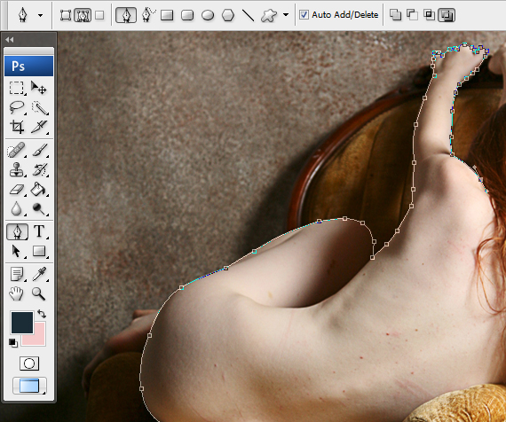Open the Pen tool preset picker arrow
The image size is (506, 422).
pyautogui.click(x=40, y=15)
